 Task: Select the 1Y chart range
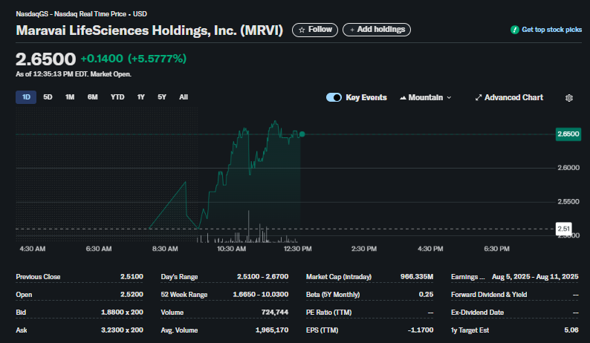coord(140,97)
